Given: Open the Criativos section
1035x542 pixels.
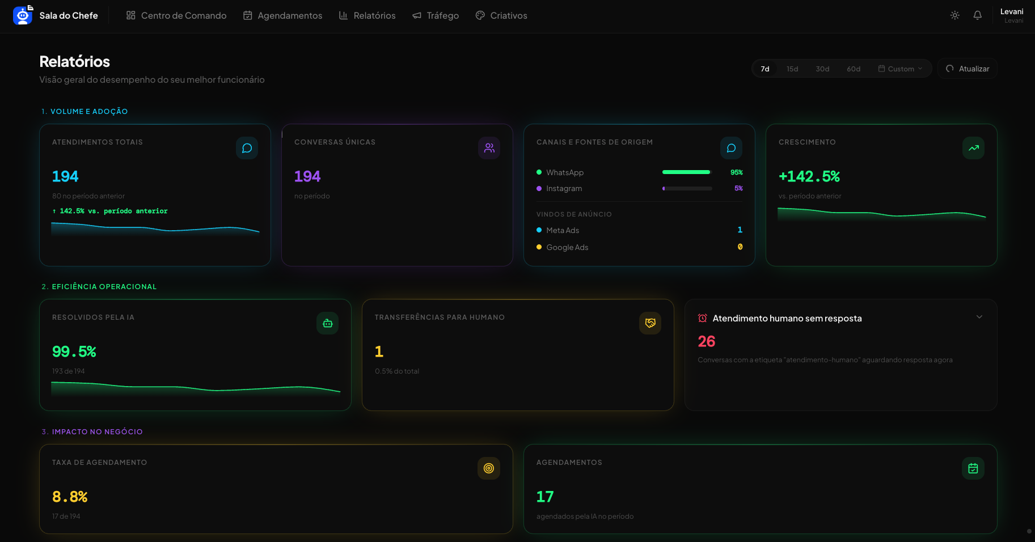Looking at the screenshot, I should coord(501,15).
